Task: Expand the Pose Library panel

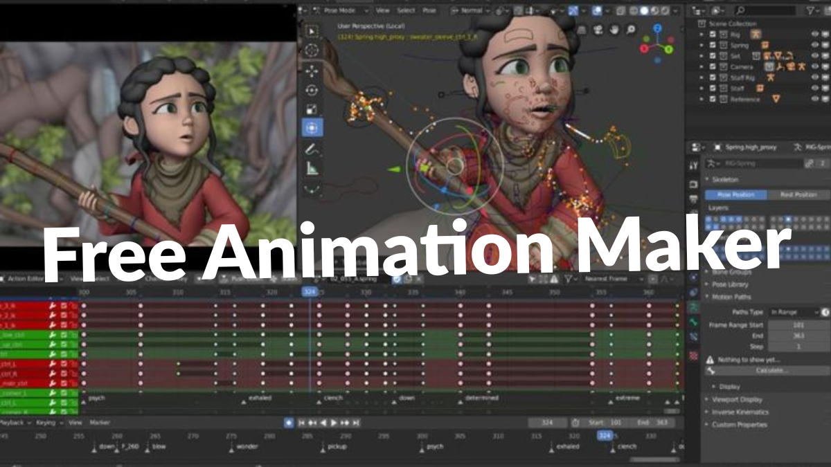Action: (x=729, y=284)
